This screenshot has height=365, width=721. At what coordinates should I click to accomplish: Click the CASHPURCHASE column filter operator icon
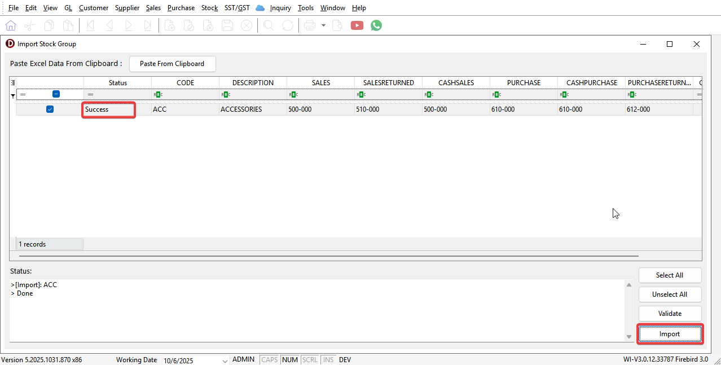pyautogui.click(x=564, y=95)
